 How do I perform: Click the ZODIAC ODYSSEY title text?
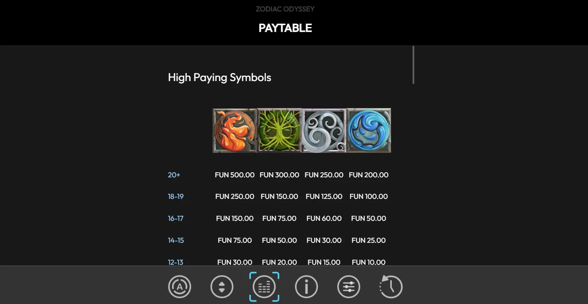285,9
